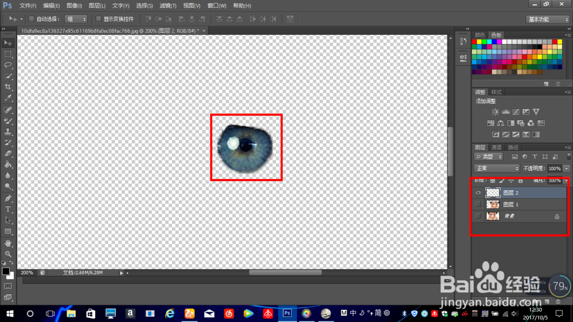This screenshot has height=322, width=573.
Task: Select the Rectangle shape tool
Action: (x=7, y=231)
